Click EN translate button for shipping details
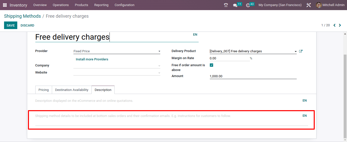Image resolution: width=347 pixels, height=142 pixels. click(x=305, y=116)
